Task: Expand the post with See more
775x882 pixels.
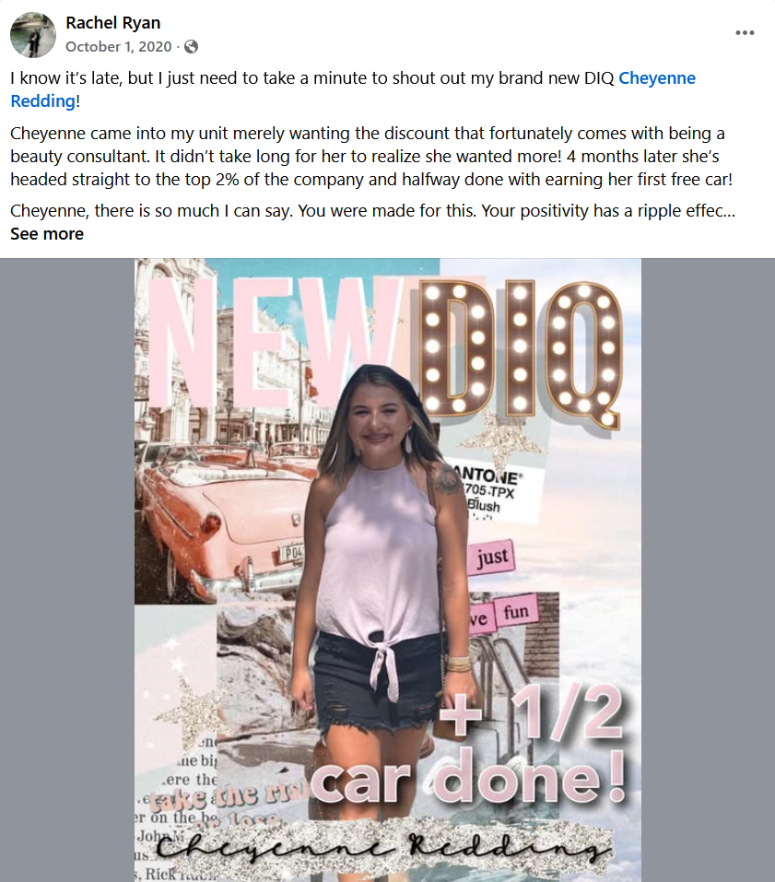Action: click(x=47, y=234)
